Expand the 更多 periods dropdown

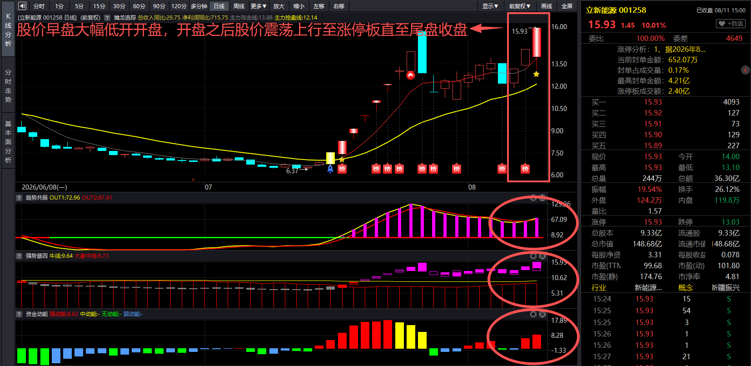tap(259, 6)
